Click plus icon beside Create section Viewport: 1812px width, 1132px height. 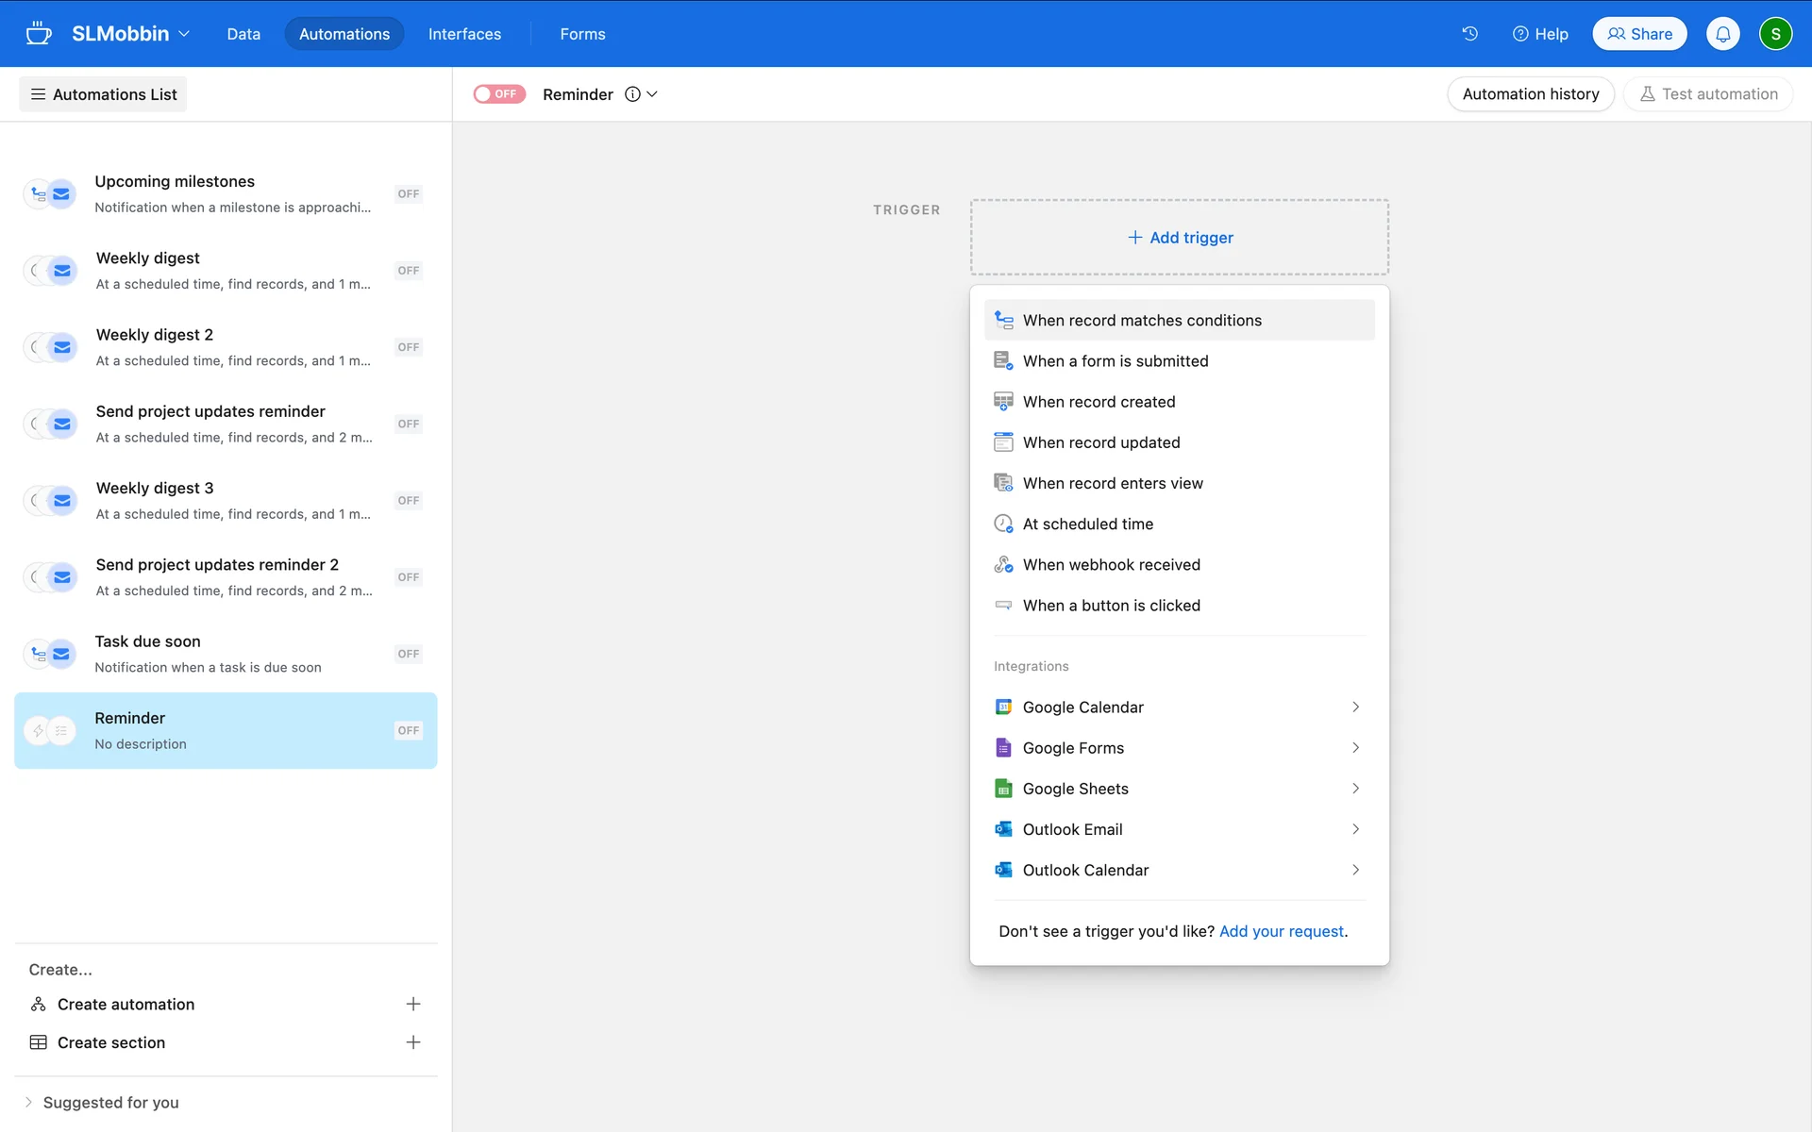tap(412, 1042)
